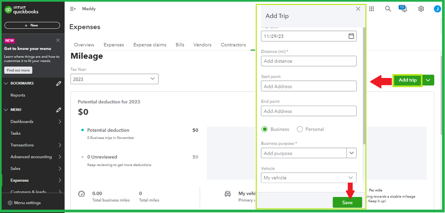The width and height of the screenshot is (445, 213).
Task: Open the apps grid icon
Action: click(372, 9)
